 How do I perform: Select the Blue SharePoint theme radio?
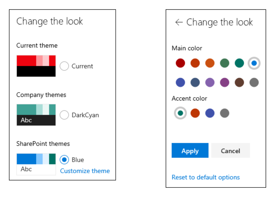pyautogui.click(x=64, y=159)
